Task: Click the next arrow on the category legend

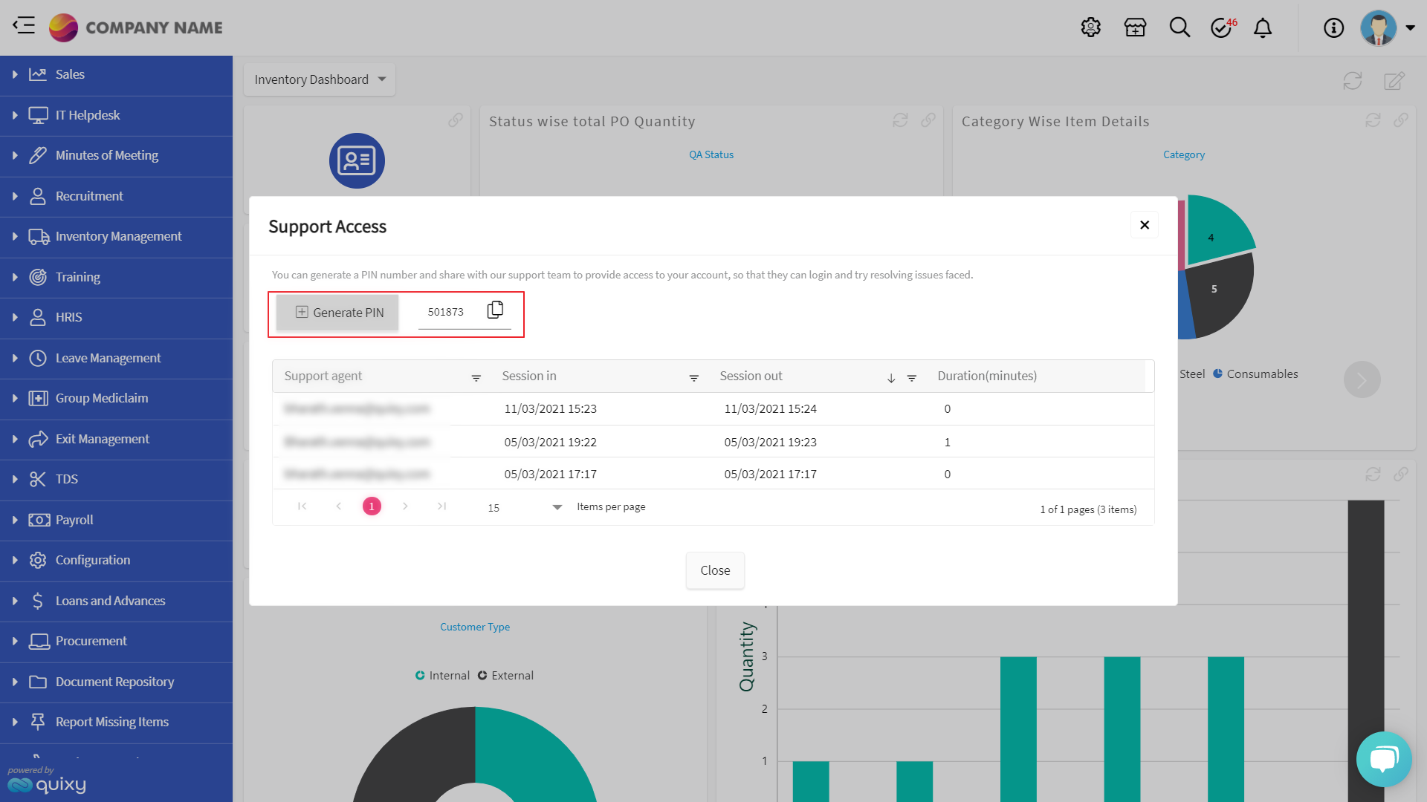Action: 1362,379
